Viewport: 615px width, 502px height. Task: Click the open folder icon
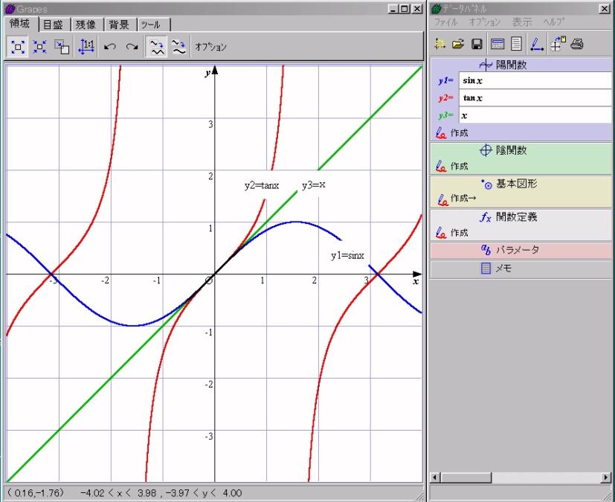coord(458,44)
